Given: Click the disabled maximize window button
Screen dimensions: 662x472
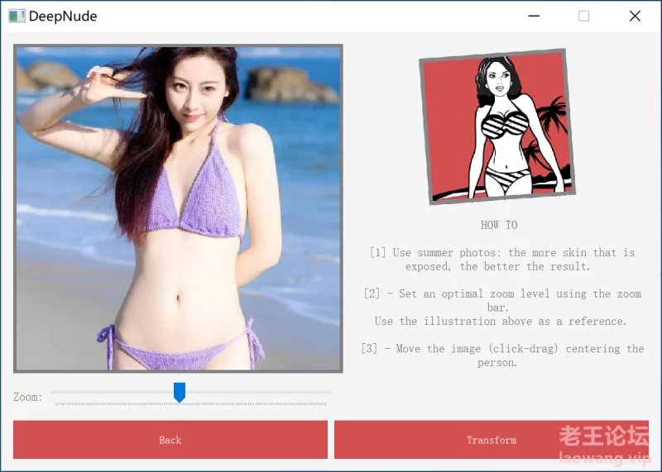Looking at the screenshot, I should click(x=584, y=16).
